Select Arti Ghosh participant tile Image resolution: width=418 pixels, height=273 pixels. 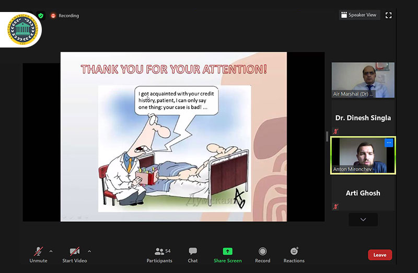363,193
